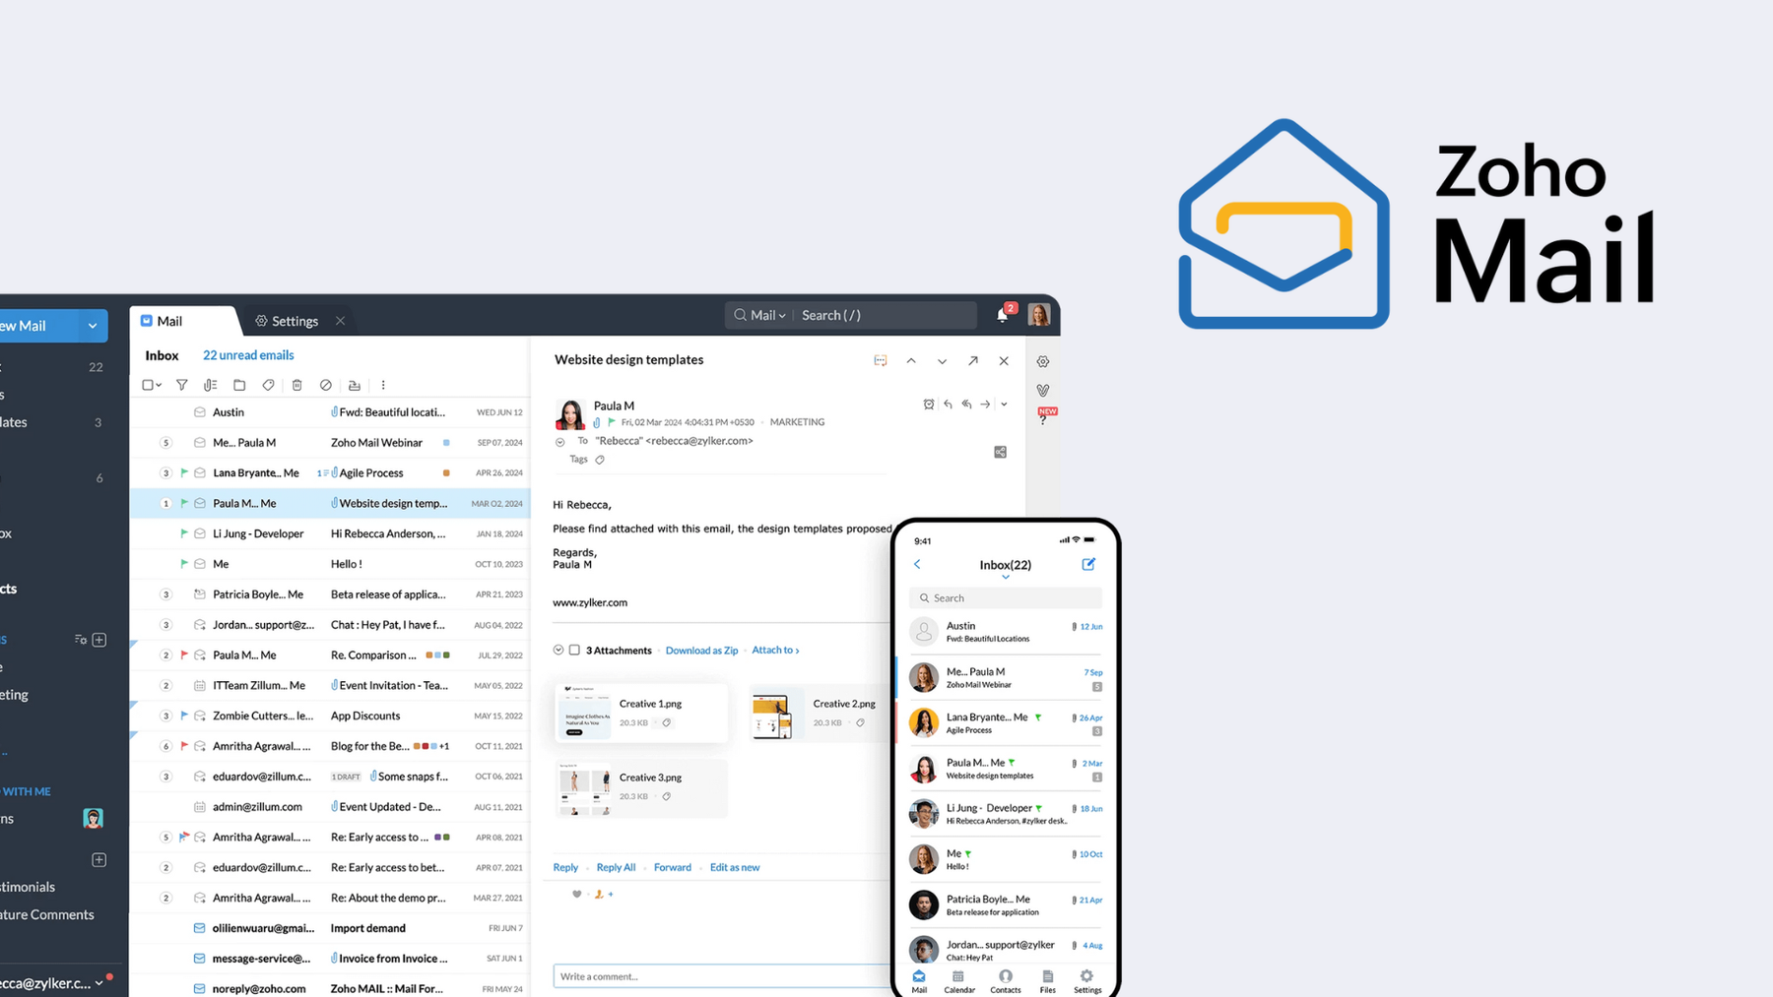Image resolution: width=1773 pixels, height=997 pixels.
Task: Click the 22 unread emails link
Action: [x=248, y=355]
